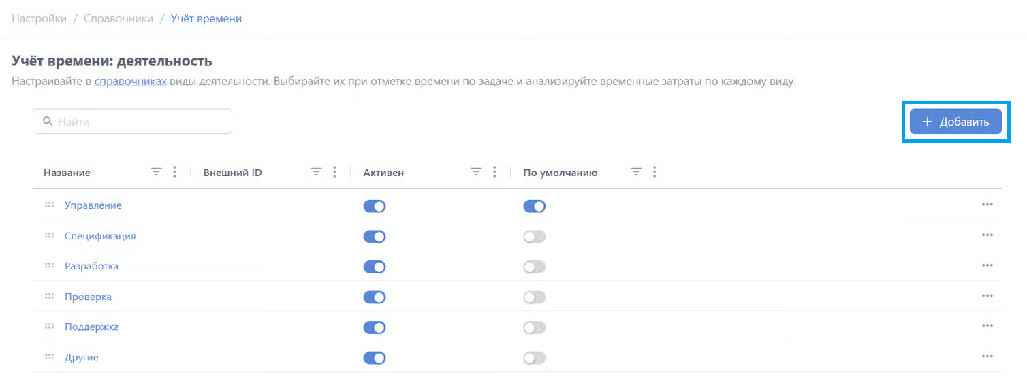Expand column options for По умолчанию
This screenshot has width=1027, height=387.
click(x=654, y=173)
